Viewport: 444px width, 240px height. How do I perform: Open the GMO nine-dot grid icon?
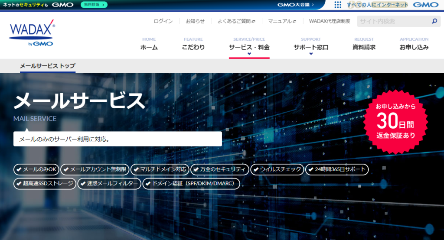(x=338, y=5)
